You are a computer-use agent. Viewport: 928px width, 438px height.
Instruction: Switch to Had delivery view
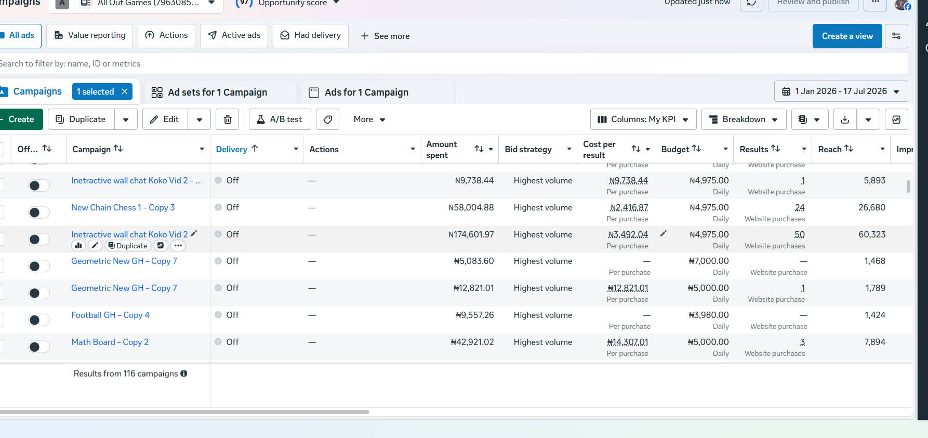point(310,36)
